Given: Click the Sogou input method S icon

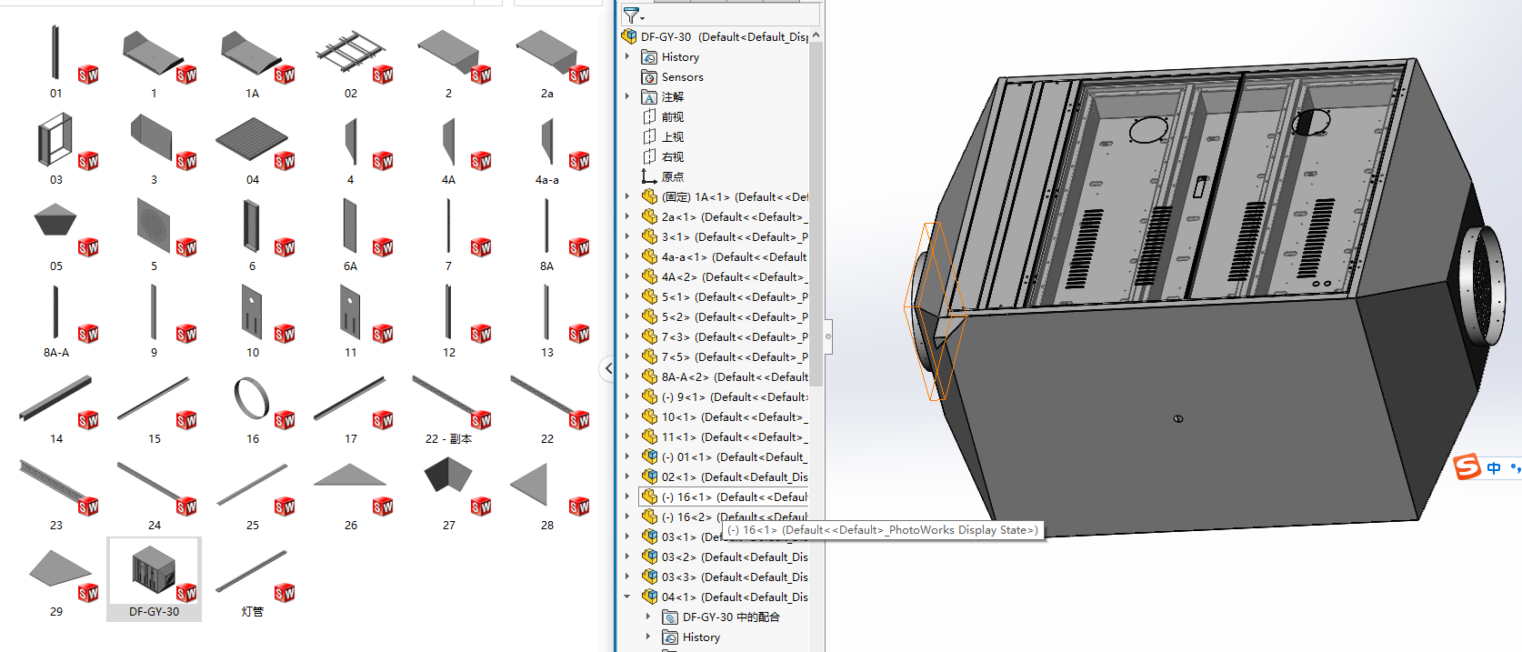Looking at the screenshot, I should pyautogui.click(x=1467, y=467).
